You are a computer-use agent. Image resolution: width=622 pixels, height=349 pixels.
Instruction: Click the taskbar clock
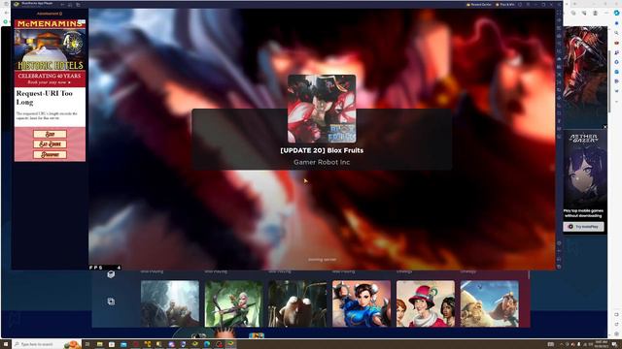(601, 344)
